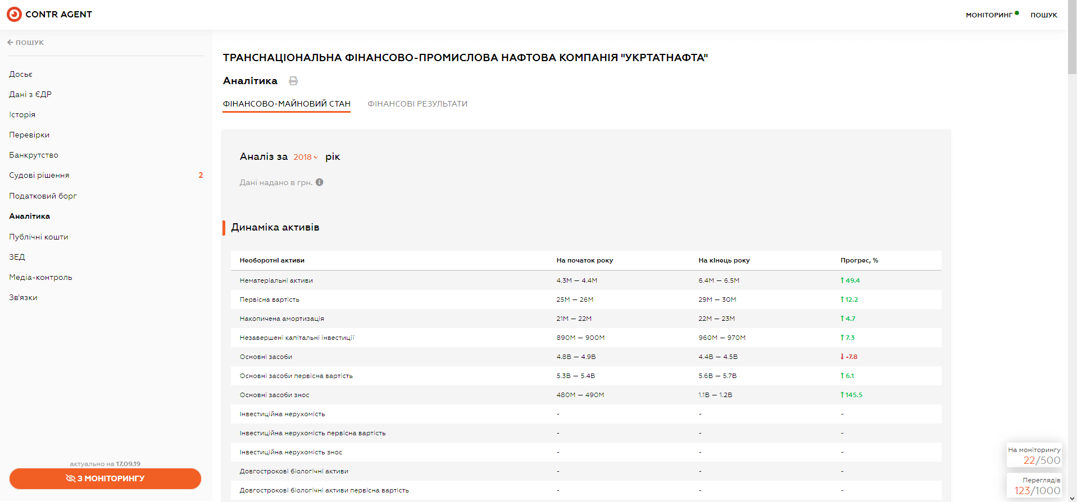This screenshot has height=502, width=1077.
Task: Click the Основні засоби row label
Action: [x=266, y=357]
